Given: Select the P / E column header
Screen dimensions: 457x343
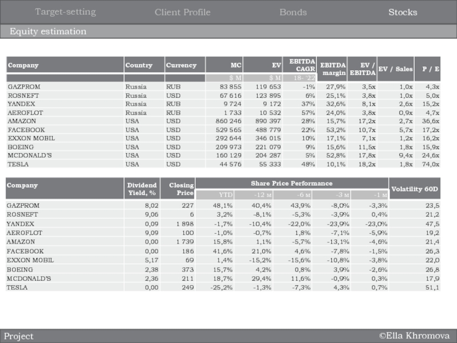Looking at the screenshot, I should click(x=430, y=69).
